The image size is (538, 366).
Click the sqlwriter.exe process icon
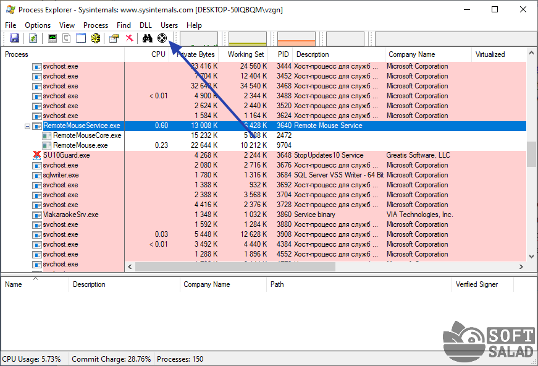pos(36,176)
